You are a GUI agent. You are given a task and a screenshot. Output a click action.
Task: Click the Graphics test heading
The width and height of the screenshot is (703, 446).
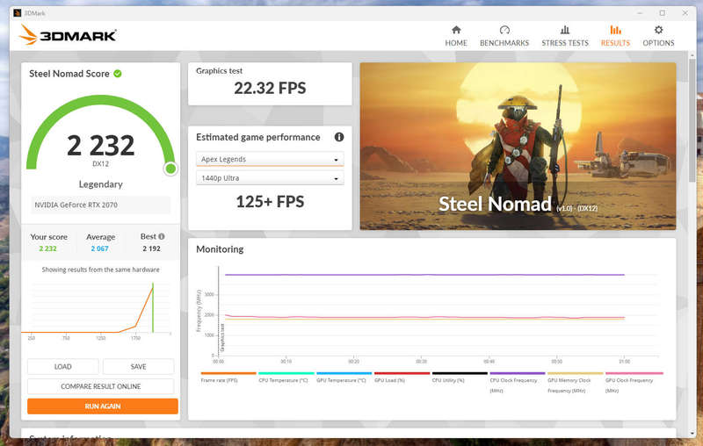click(x=219, y=71)
